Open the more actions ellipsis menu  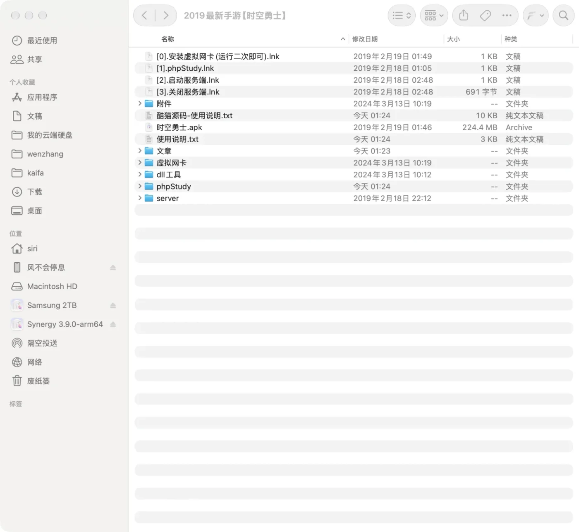pyautogui.click(x=507, y=16)
